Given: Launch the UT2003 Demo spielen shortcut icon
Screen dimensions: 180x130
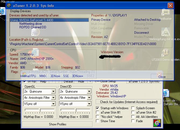Looking at the screenshot, I should (x=165, y=53).
